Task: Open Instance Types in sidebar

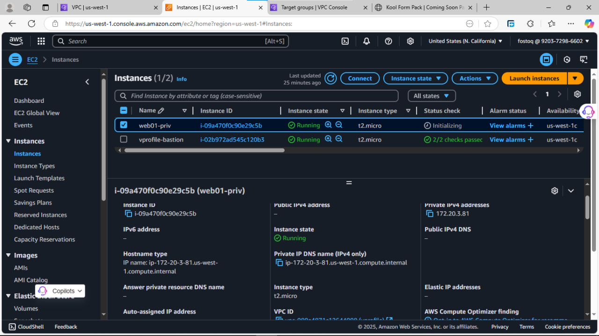Action: tap(34, 166)
